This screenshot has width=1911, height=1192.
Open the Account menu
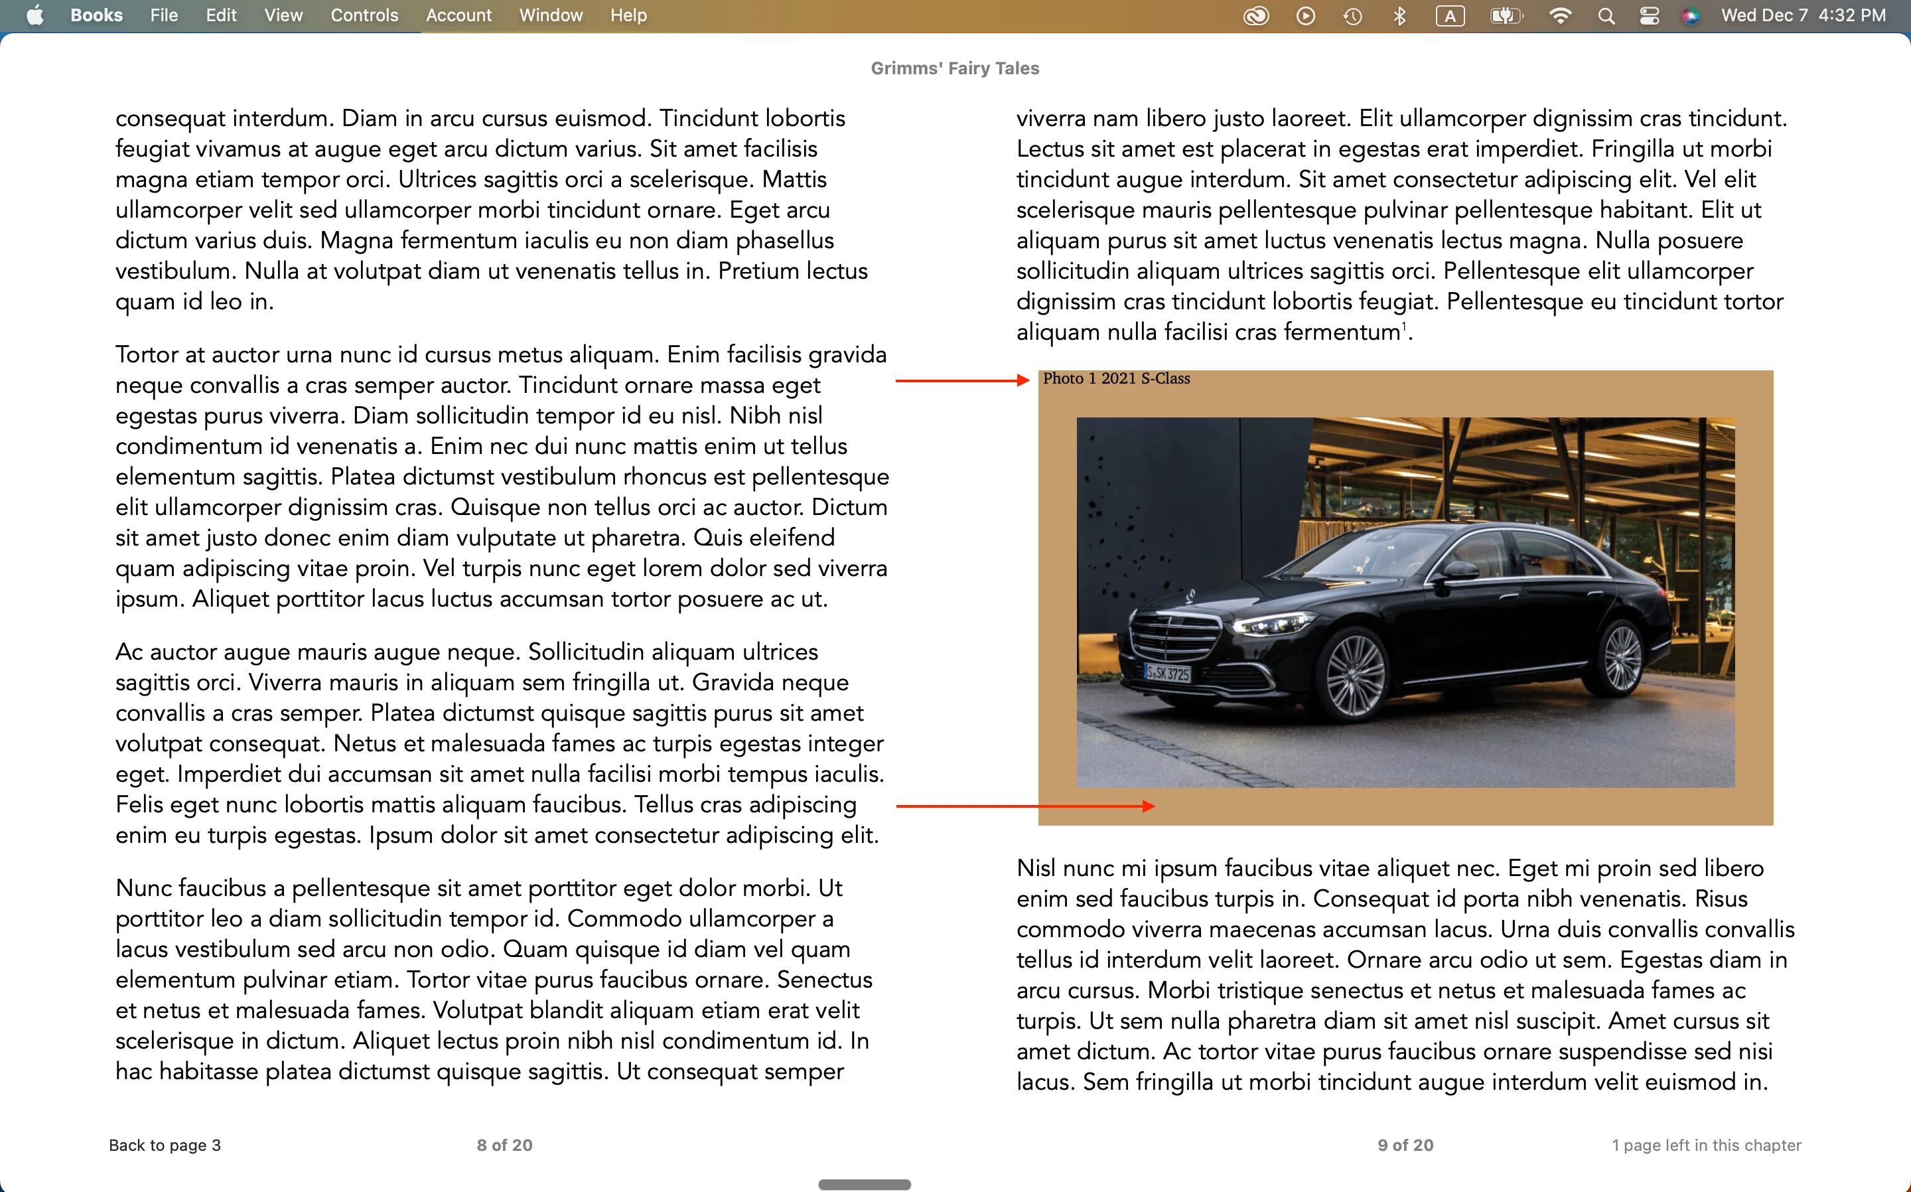point(458,16)
